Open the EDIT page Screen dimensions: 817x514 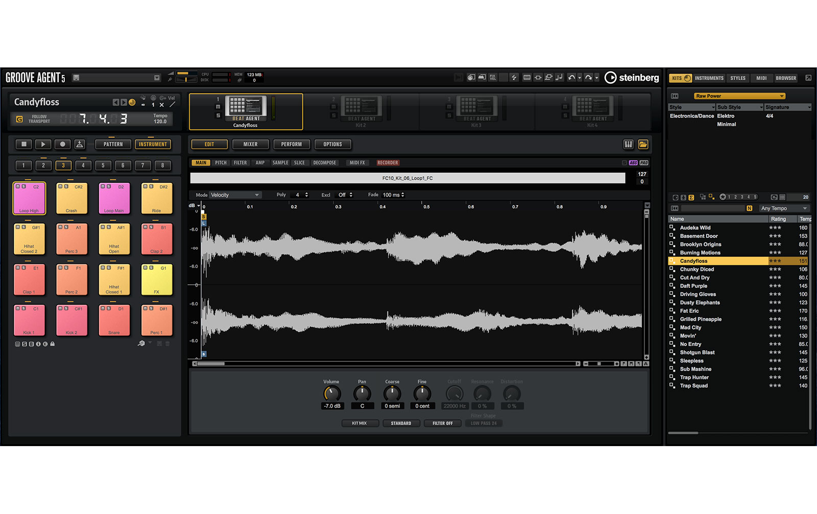coord(209,144)
